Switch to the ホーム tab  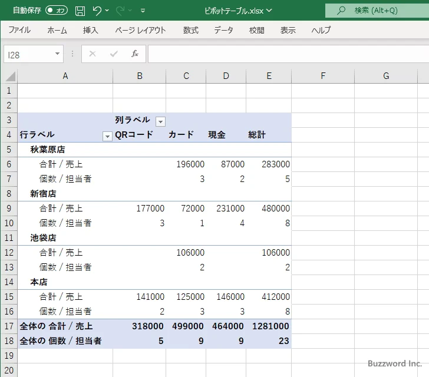[57, 30]
